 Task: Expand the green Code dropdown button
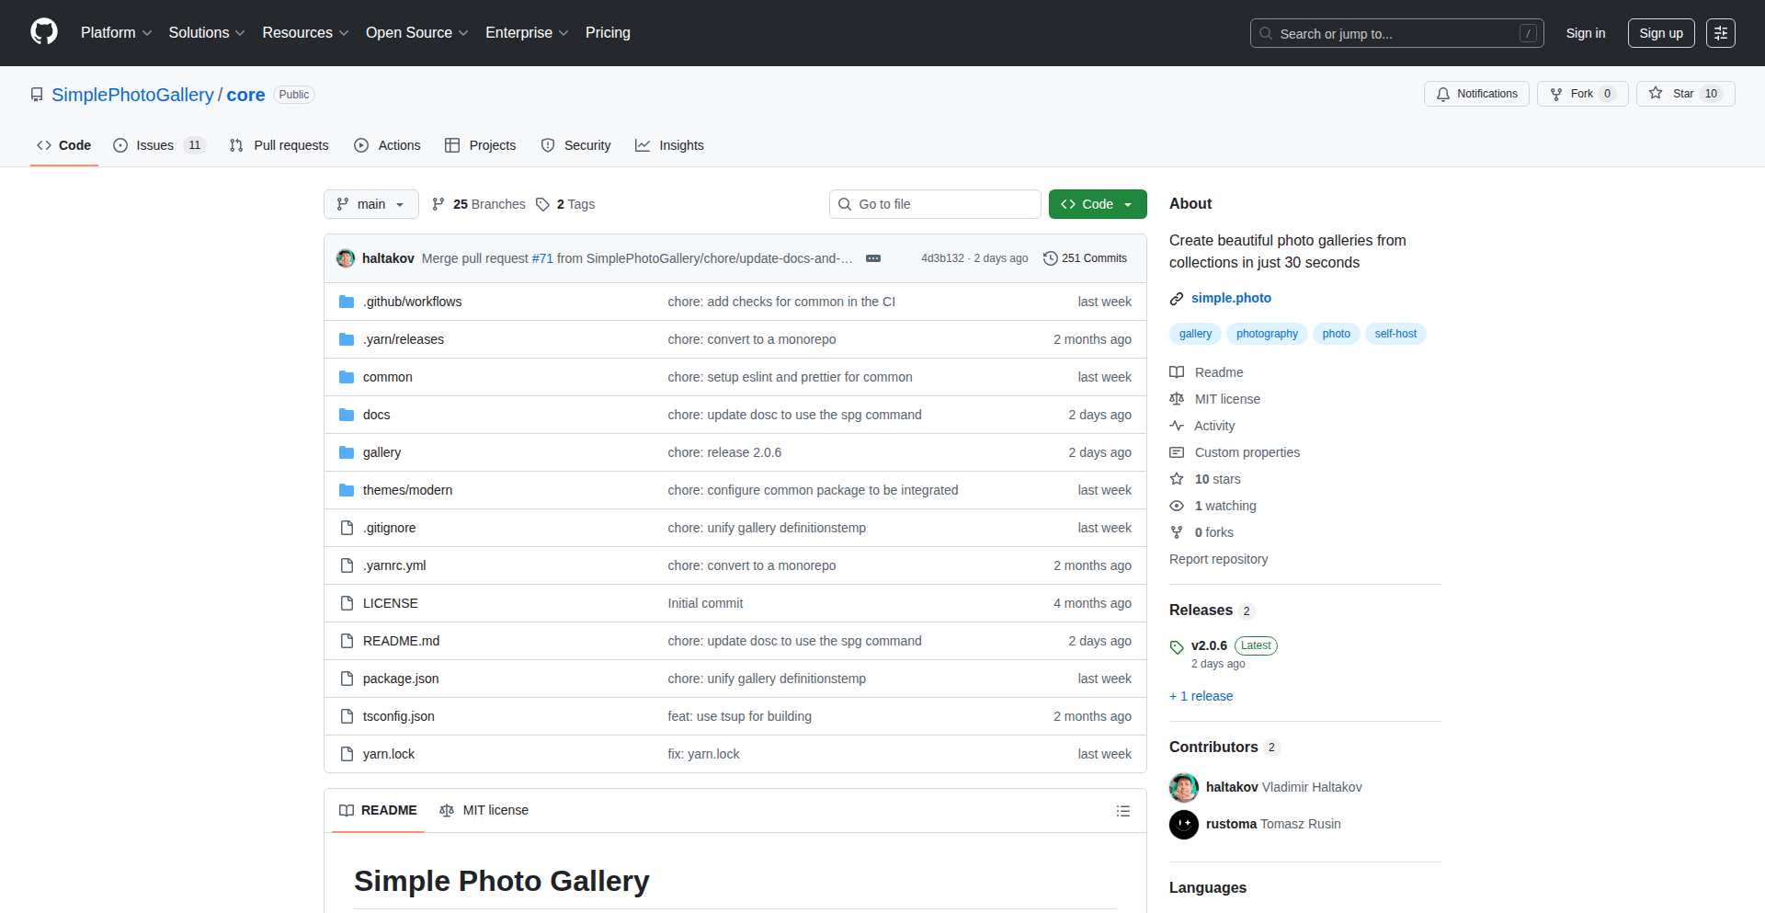[1098, 204]
